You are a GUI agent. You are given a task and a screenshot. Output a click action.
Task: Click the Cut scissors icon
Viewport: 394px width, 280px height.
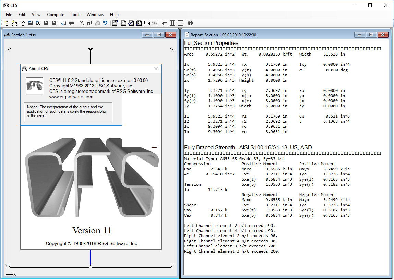pyautogui.click(x=82, y=23)
